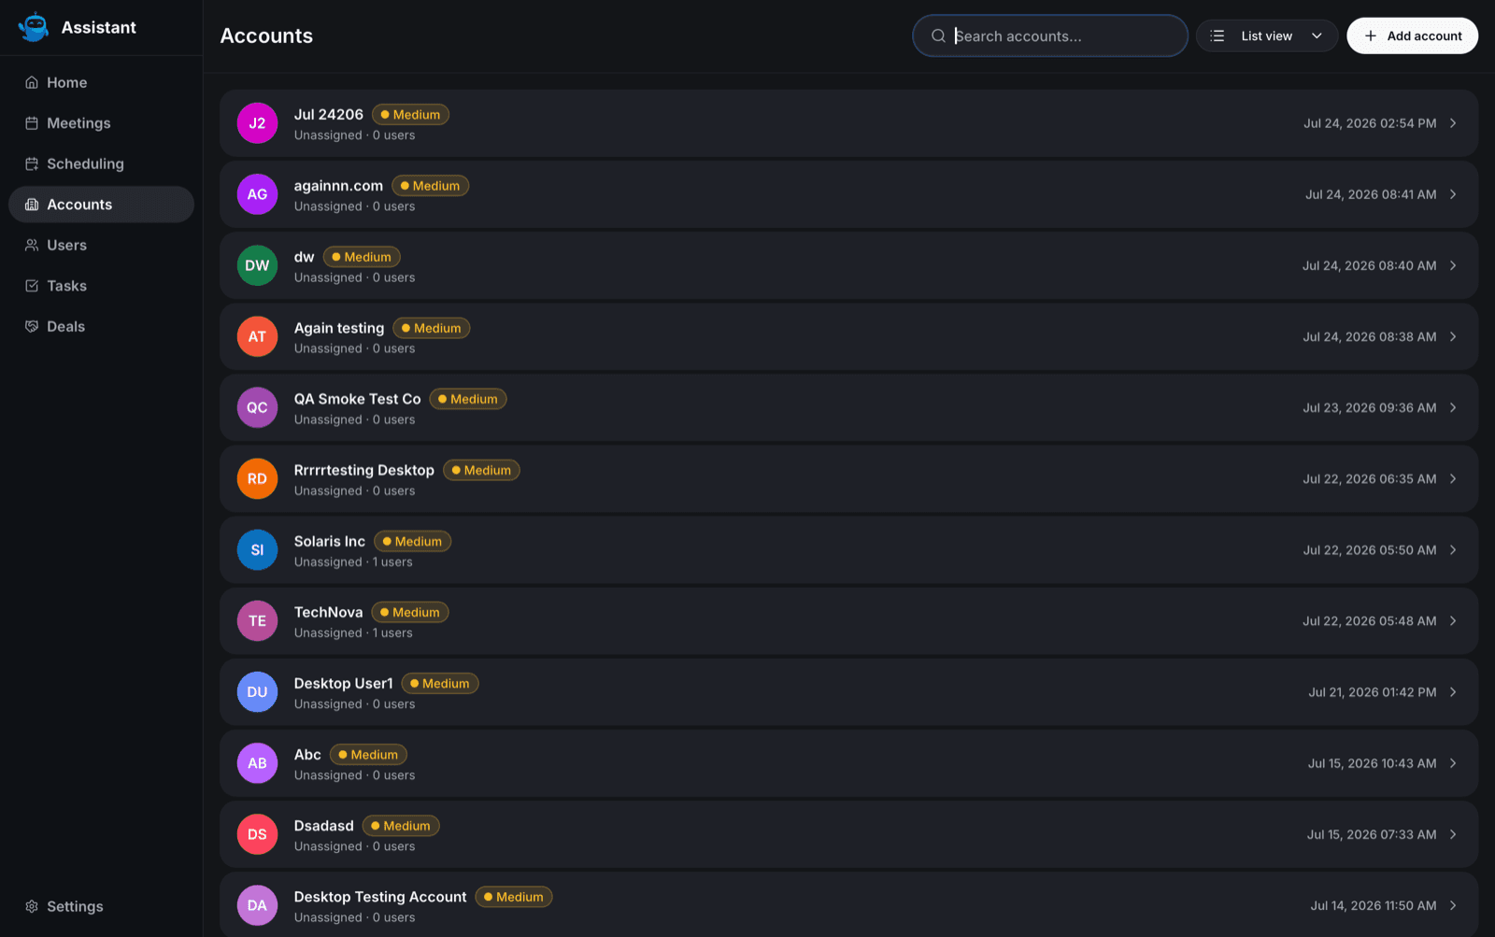Go to the Meetings calendar icon
This screenshot has height=937, width=1495.
pyautogui.click(x=32, y=123)
